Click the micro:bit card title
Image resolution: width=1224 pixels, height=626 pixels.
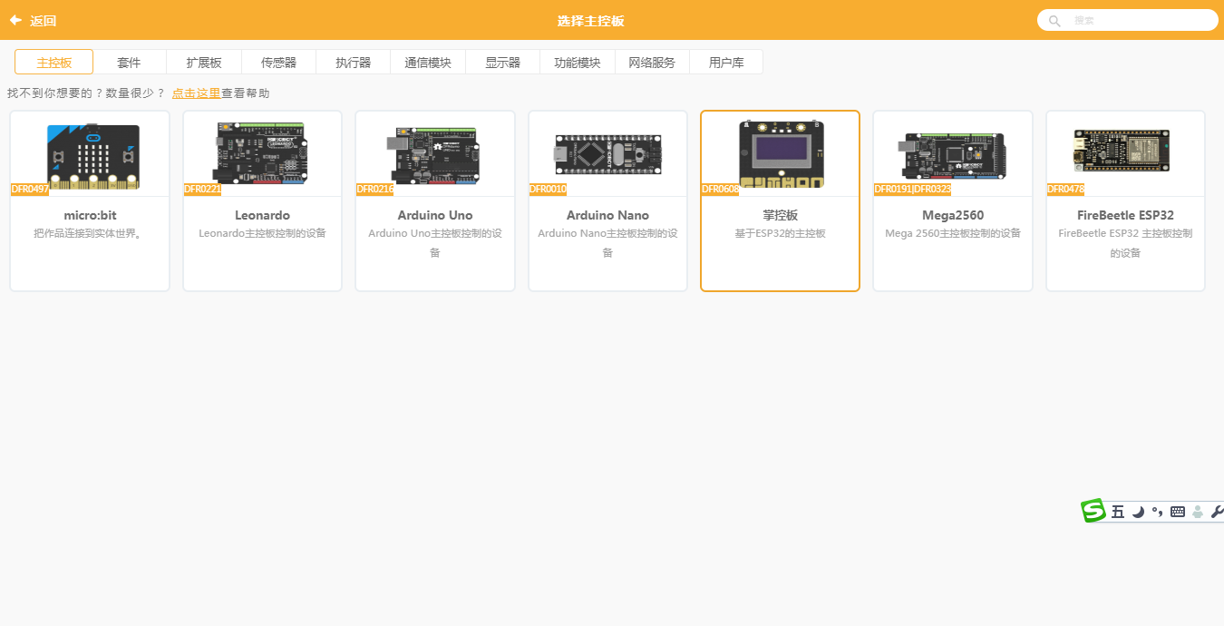90,215
